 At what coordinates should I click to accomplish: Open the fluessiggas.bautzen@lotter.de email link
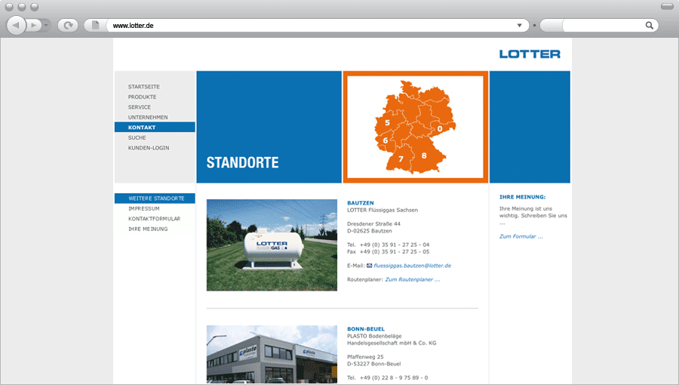click(x=412, y=266)
